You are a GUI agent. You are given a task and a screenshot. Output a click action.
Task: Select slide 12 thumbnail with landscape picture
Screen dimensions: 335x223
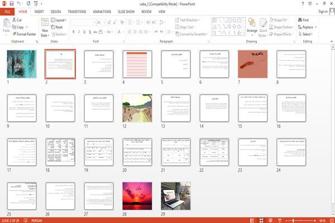(x=137, y=108)
